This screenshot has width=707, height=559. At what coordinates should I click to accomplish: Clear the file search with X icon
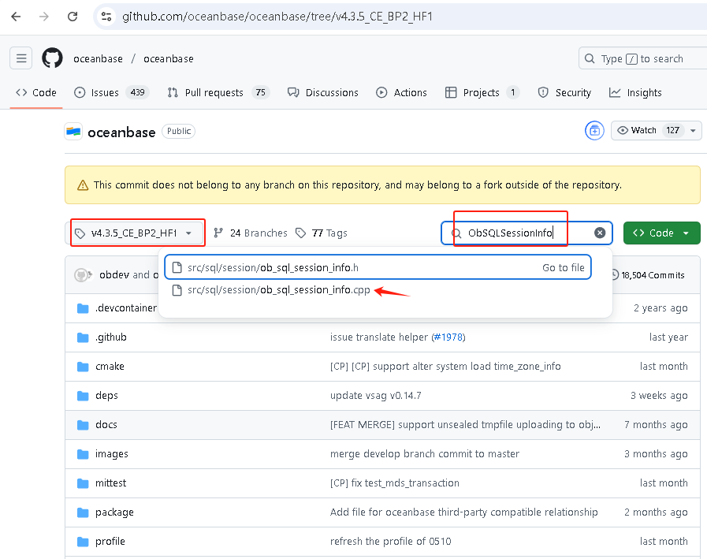pos(600,233)
